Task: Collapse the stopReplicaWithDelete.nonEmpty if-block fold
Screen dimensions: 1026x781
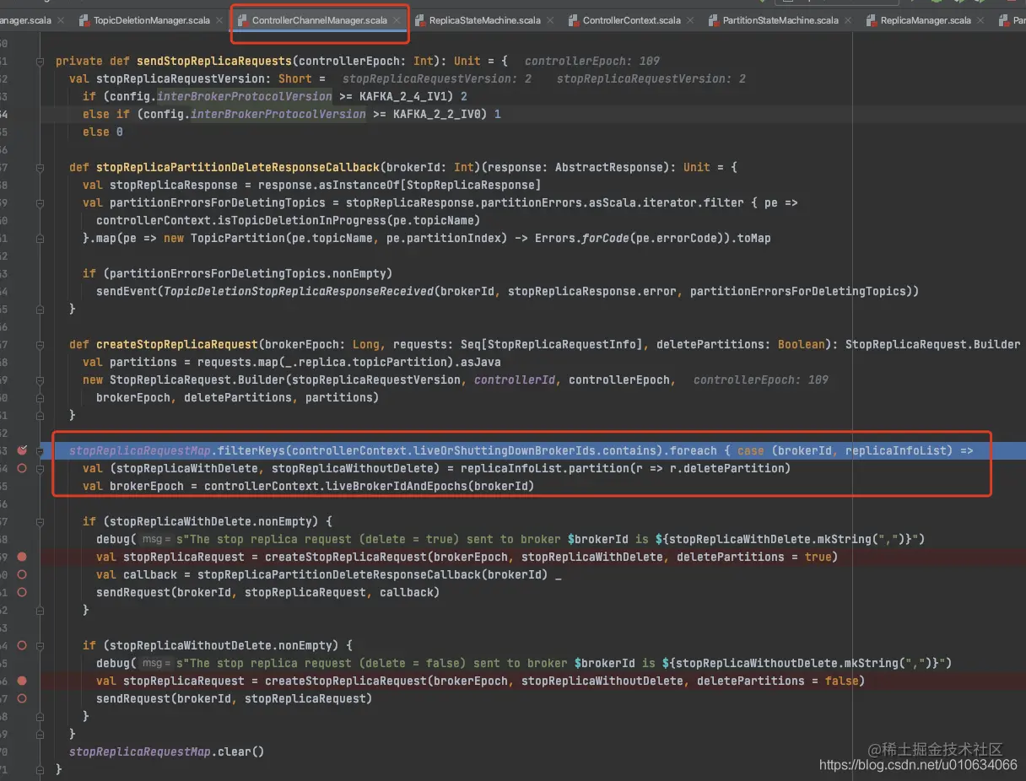Action: coord(40,521)
